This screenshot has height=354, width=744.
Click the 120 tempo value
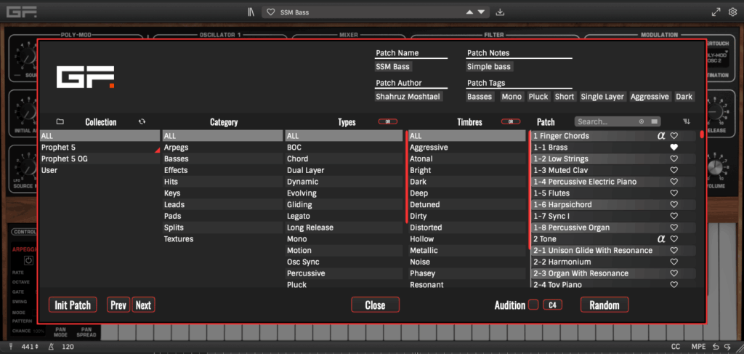coord(68,347)
